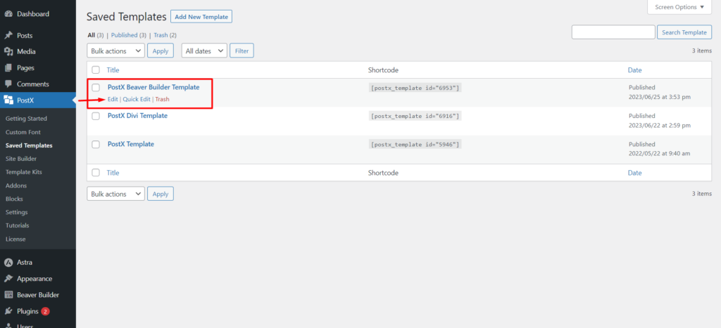Tick the select-all checkbox in table header

(x=96, y=70)
